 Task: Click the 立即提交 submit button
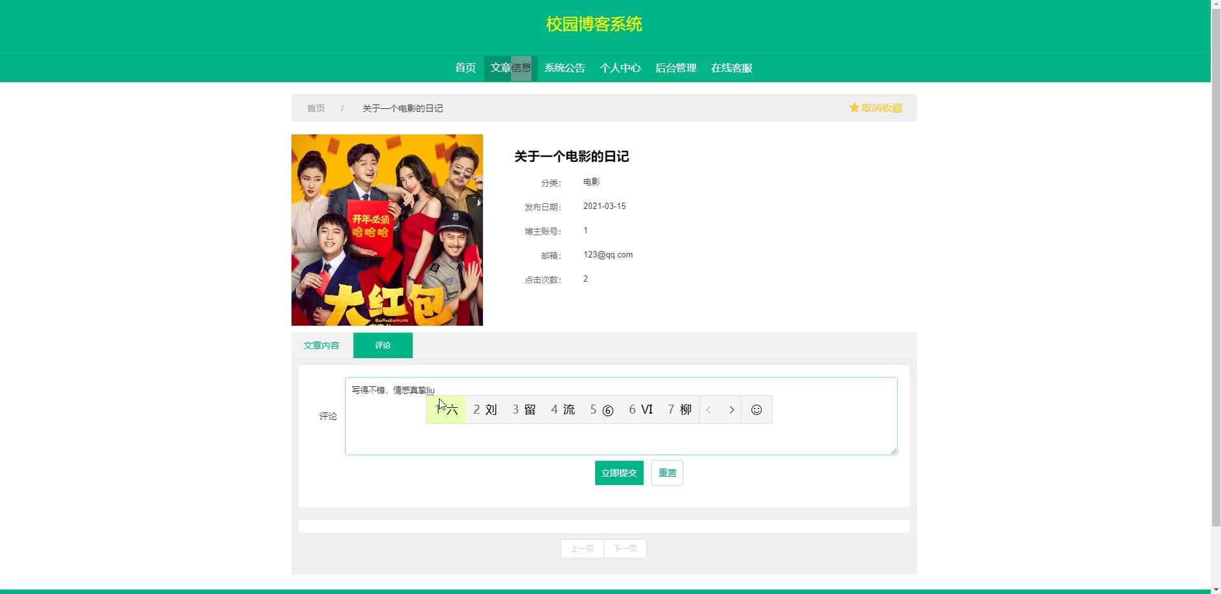click(x=619, y=473)
